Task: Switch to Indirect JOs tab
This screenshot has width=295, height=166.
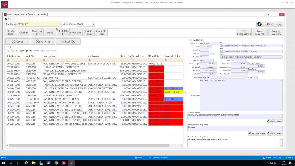Action: tap(68, 42)
